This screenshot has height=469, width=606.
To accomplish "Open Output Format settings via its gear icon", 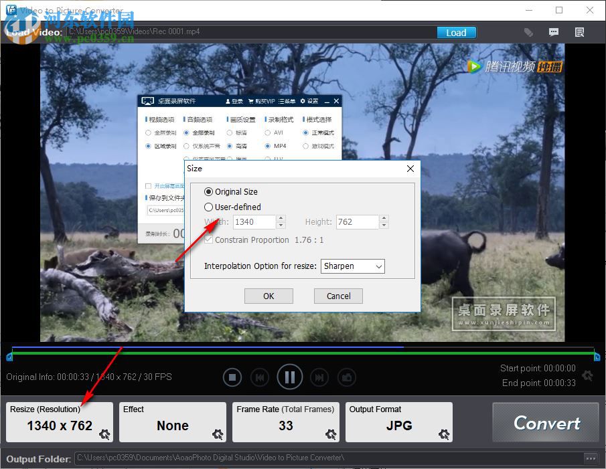I will (443, 435).
